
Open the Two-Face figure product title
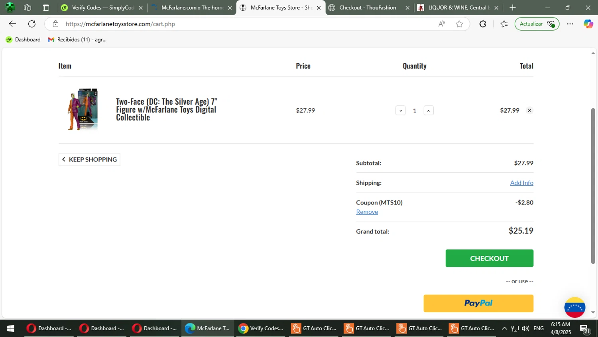[166, 109]
